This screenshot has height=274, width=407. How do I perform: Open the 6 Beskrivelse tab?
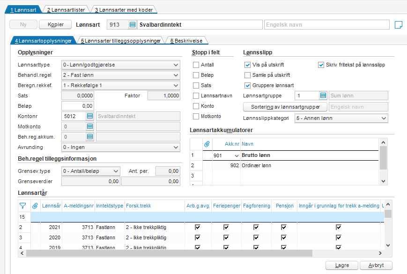pyautogui.click(x=186, y=41)
